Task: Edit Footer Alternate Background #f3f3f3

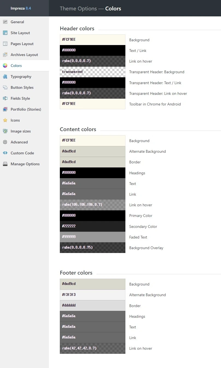Action: click(93, 295)
